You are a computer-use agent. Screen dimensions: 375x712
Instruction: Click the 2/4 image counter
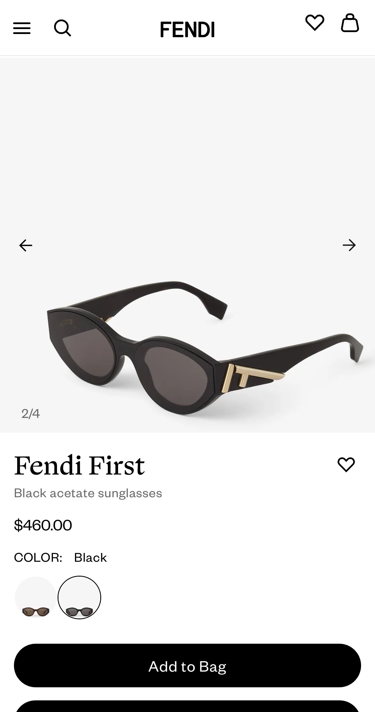tap(31, 414)
